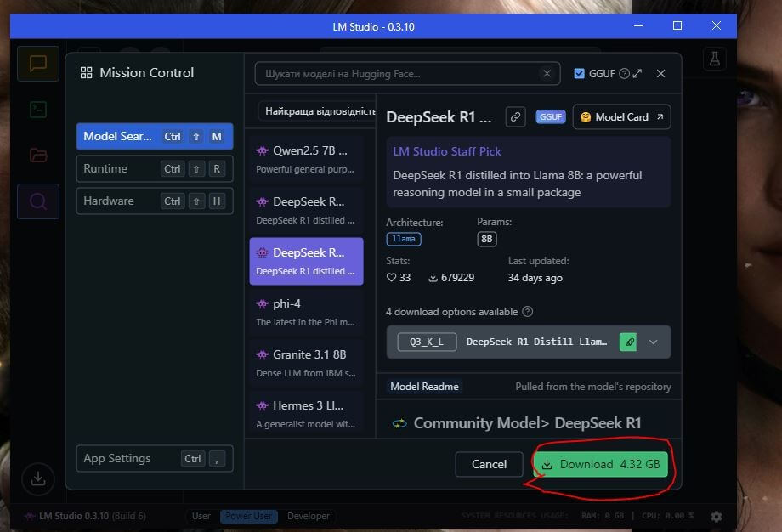Toggle the GGUF checkbox
The image size is (782, 532).
579,74
